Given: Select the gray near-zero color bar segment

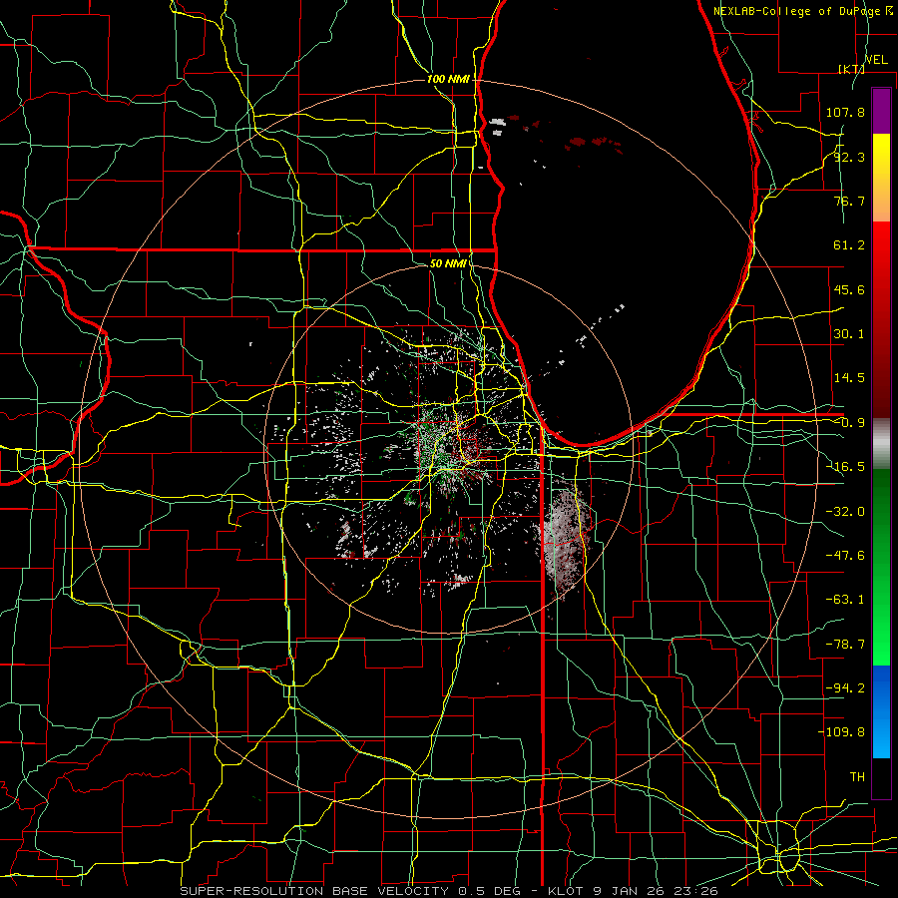Looking at the screenshot, I should 881,444.
